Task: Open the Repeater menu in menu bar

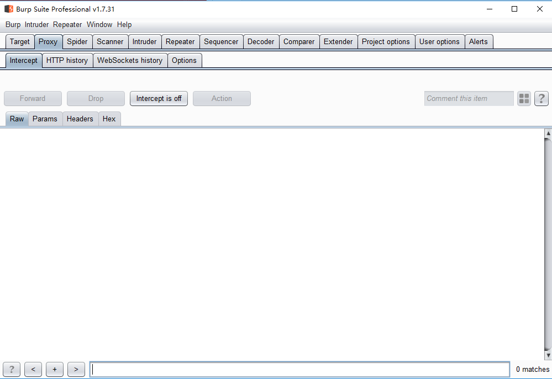Action: [67, 25]
